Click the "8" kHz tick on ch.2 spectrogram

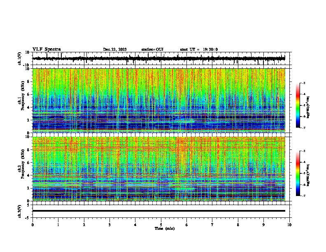(28, 150)
